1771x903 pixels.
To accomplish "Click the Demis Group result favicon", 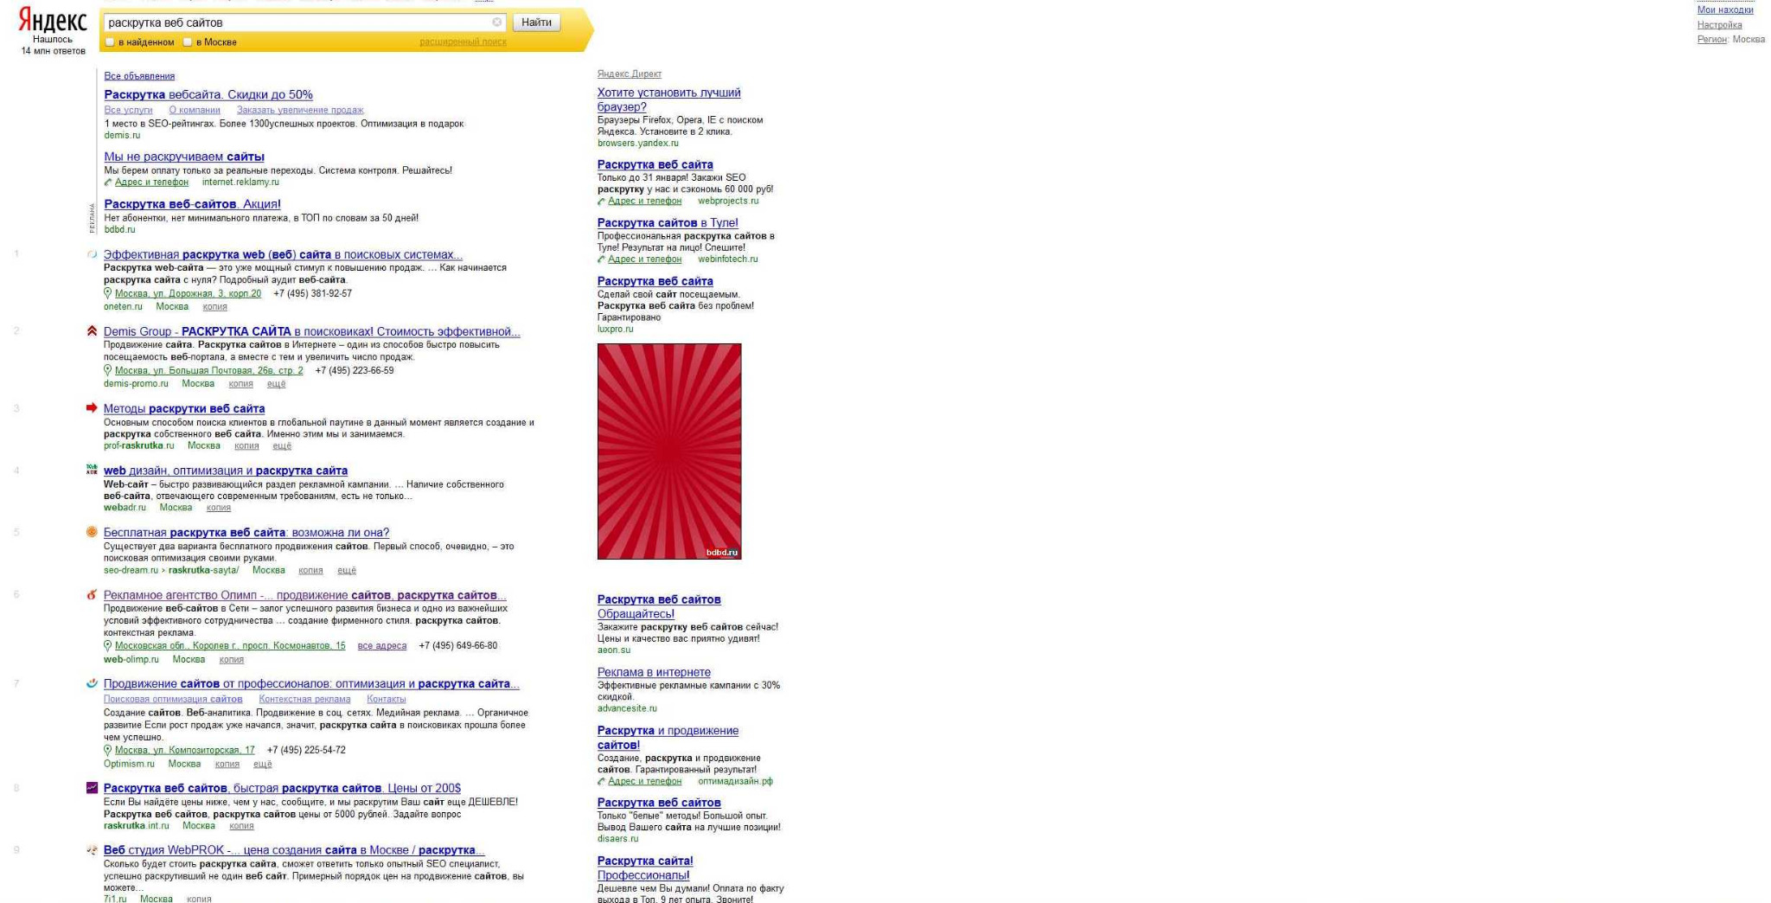I will click(92, 331).
